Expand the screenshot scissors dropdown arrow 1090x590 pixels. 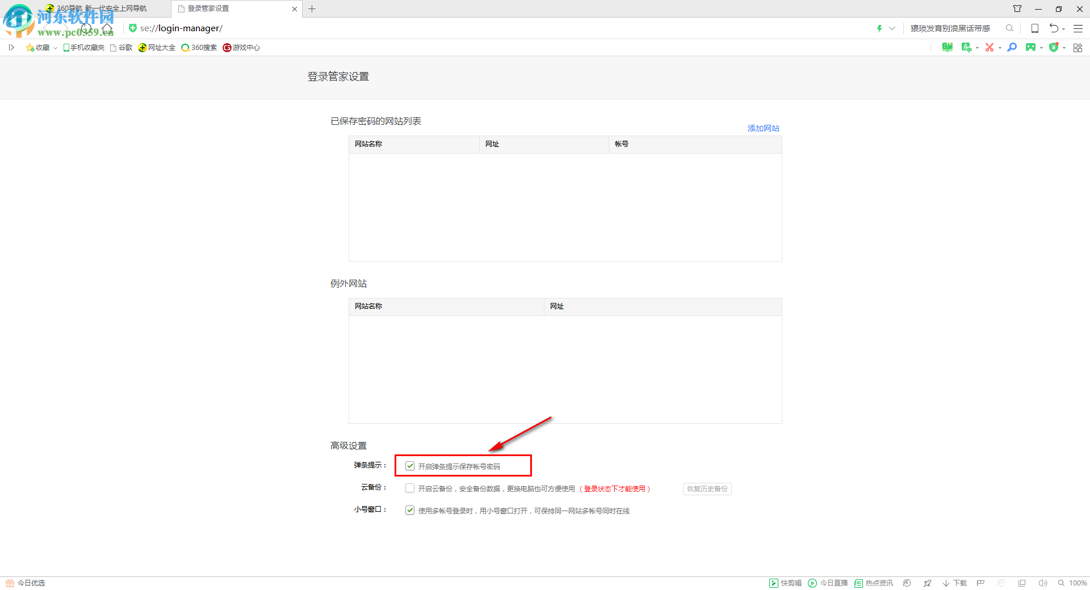(1000, 48)
